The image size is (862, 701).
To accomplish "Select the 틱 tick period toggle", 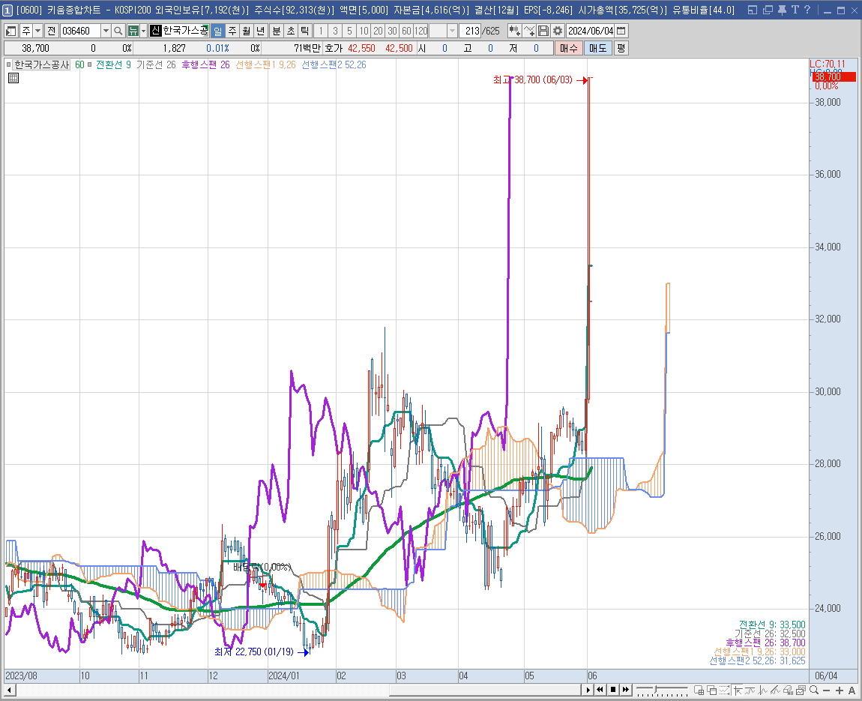I will pyautogui.click(x=304, y=31).
